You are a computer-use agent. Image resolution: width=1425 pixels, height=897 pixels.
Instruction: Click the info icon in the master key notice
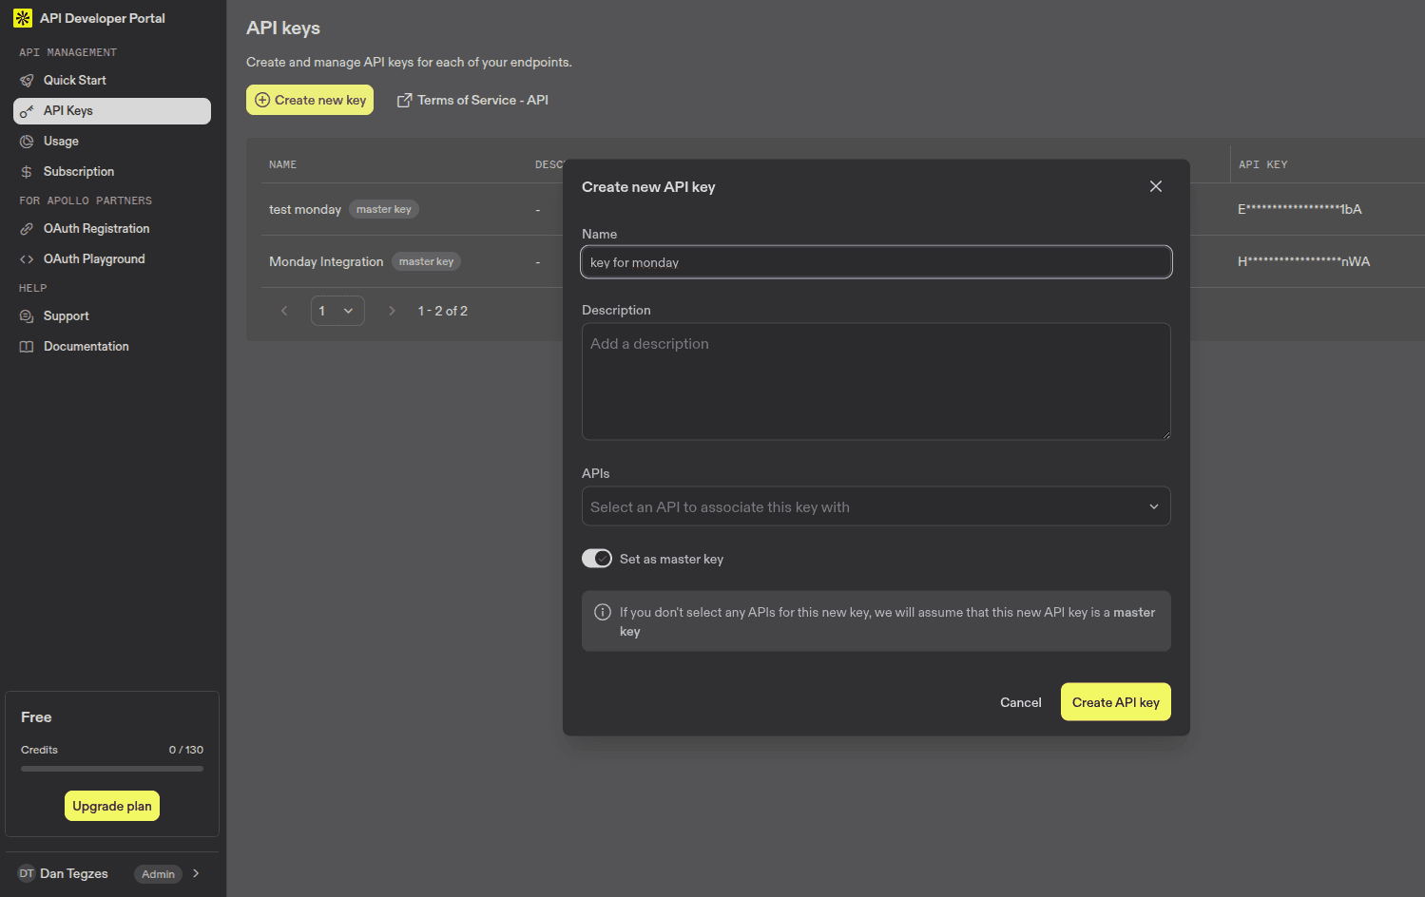[602, 612]
